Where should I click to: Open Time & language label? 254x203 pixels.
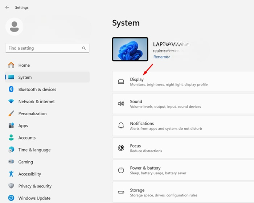[34, 150]
